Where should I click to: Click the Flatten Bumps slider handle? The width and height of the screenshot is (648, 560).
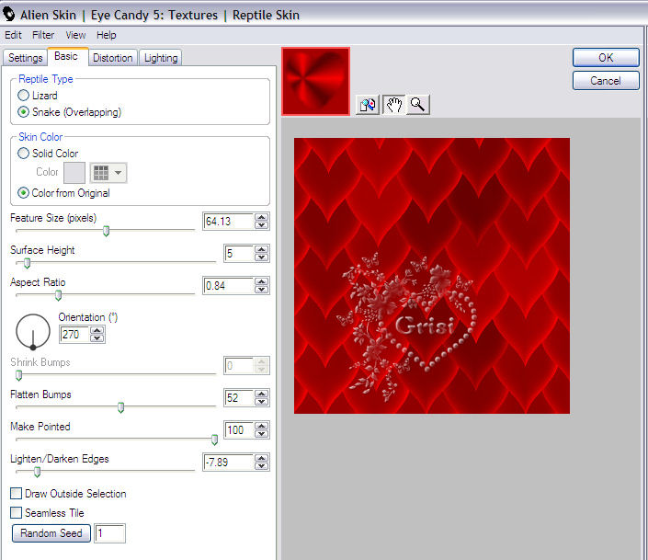pyautogui.click(x=120, y=407)
